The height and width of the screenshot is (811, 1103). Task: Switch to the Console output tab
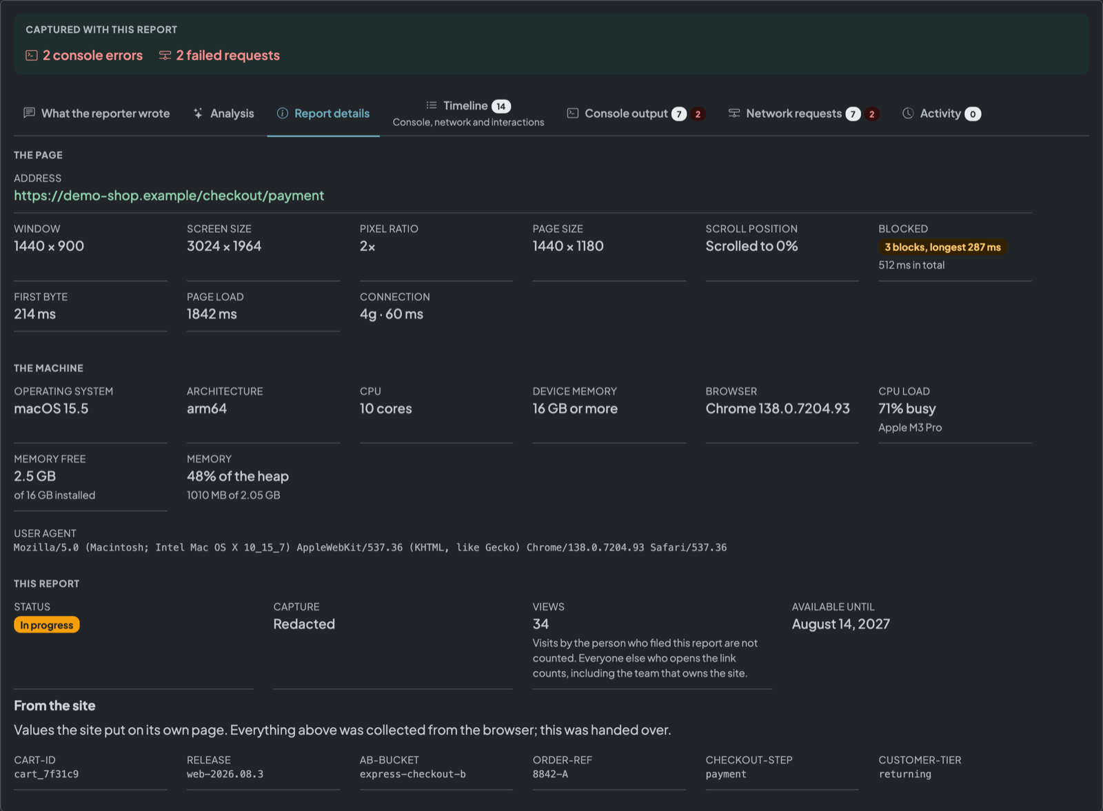coord(636,114)
